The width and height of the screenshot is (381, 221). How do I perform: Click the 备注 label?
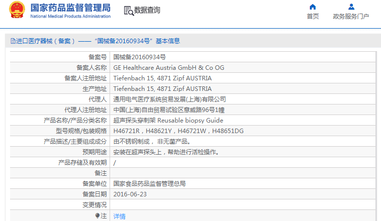(x=101, y=173)
